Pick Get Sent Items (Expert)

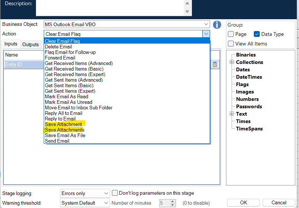[127, 91]
